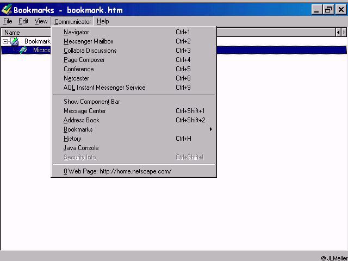Select Java Console menu entry
Screen dimensions: 348x261
pos(134,148)
